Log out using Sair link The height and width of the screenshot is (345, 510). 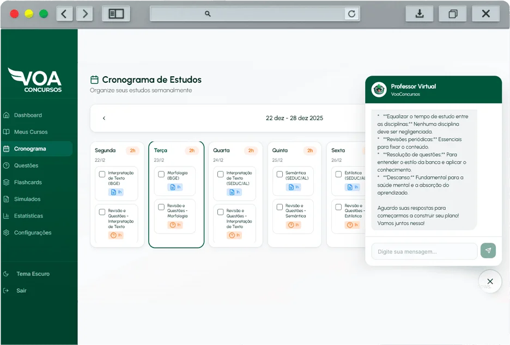tap(21, 291)
